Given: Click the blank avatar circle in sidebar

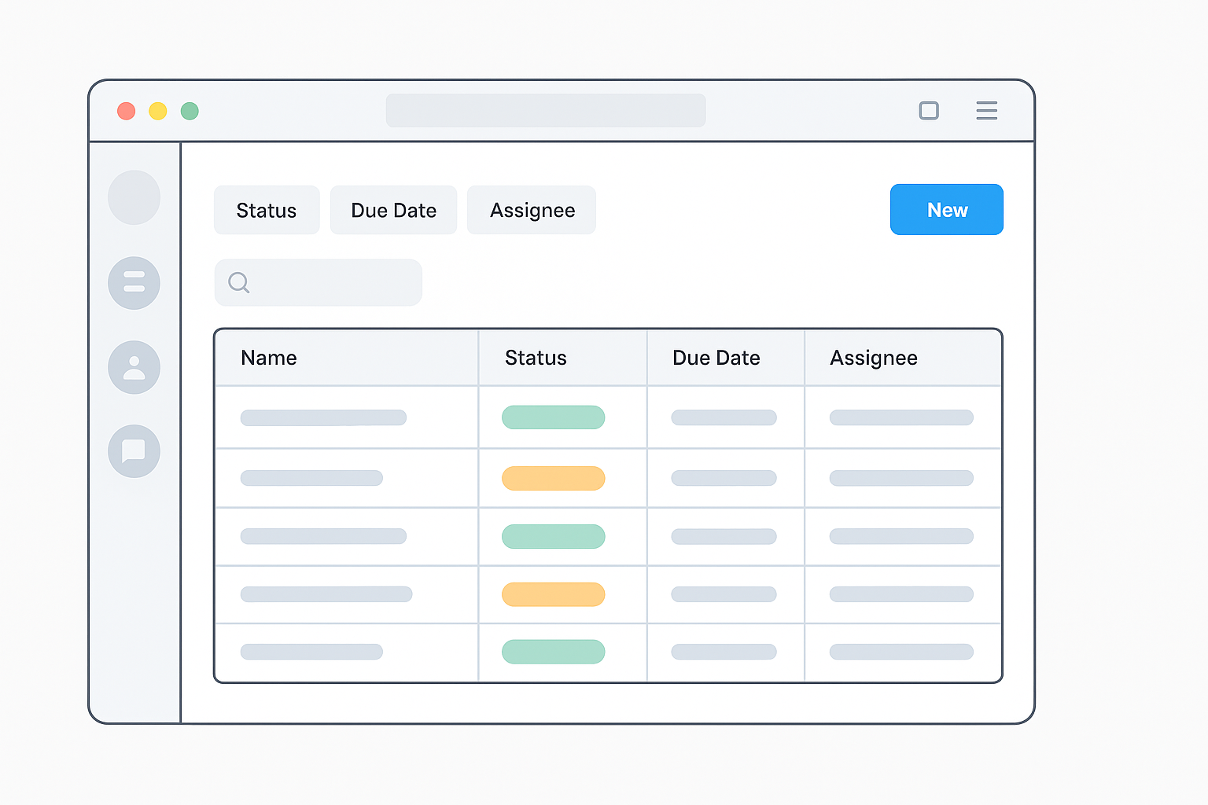Looking at the screenshot, I should click(x=134, y=197).
